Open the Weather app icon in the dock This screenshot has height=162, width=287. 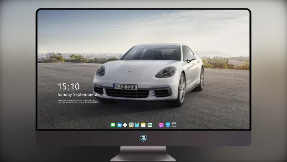[x=119, y=125]
